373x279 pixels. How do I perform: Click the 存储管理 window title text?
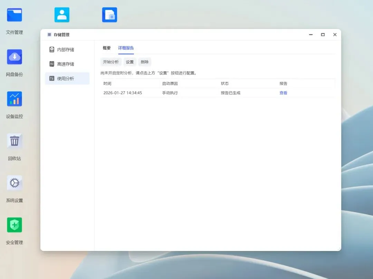[61, 35]
